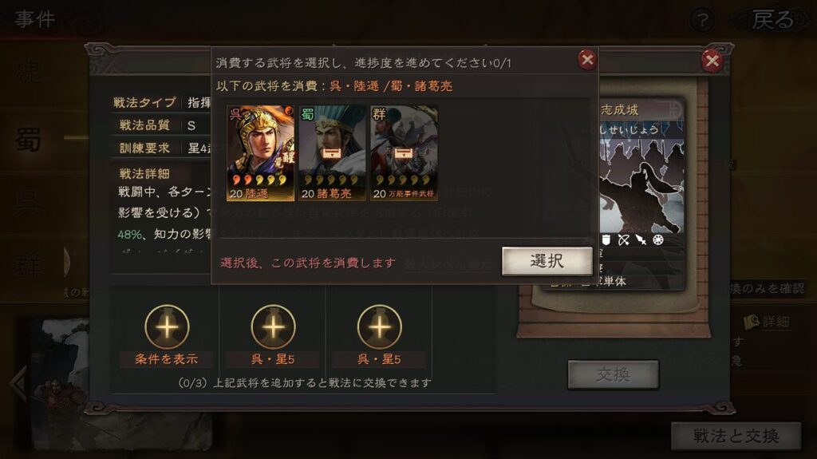Open the 条件を表示 plus slot
Screen dimensions: 817x459
point(167,327)
